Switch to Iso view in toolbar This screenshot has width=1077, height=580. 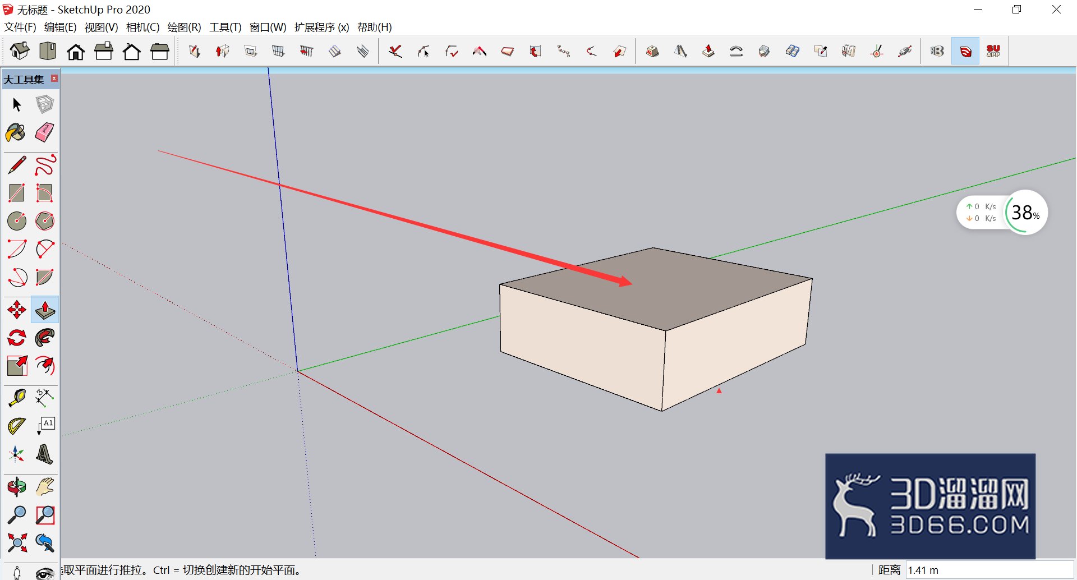(x=20, y=51)
